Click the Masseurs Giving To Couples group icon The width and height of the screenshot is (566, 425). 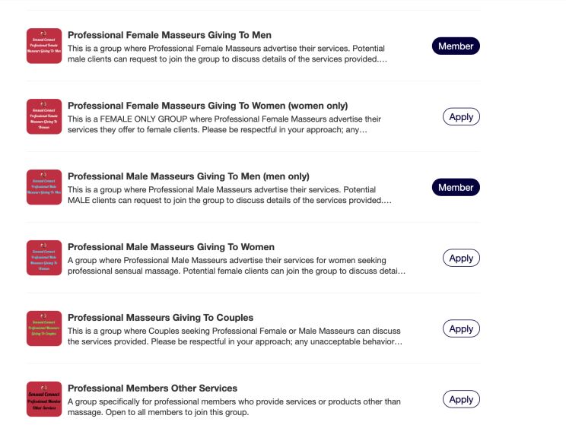pos(44,328)
